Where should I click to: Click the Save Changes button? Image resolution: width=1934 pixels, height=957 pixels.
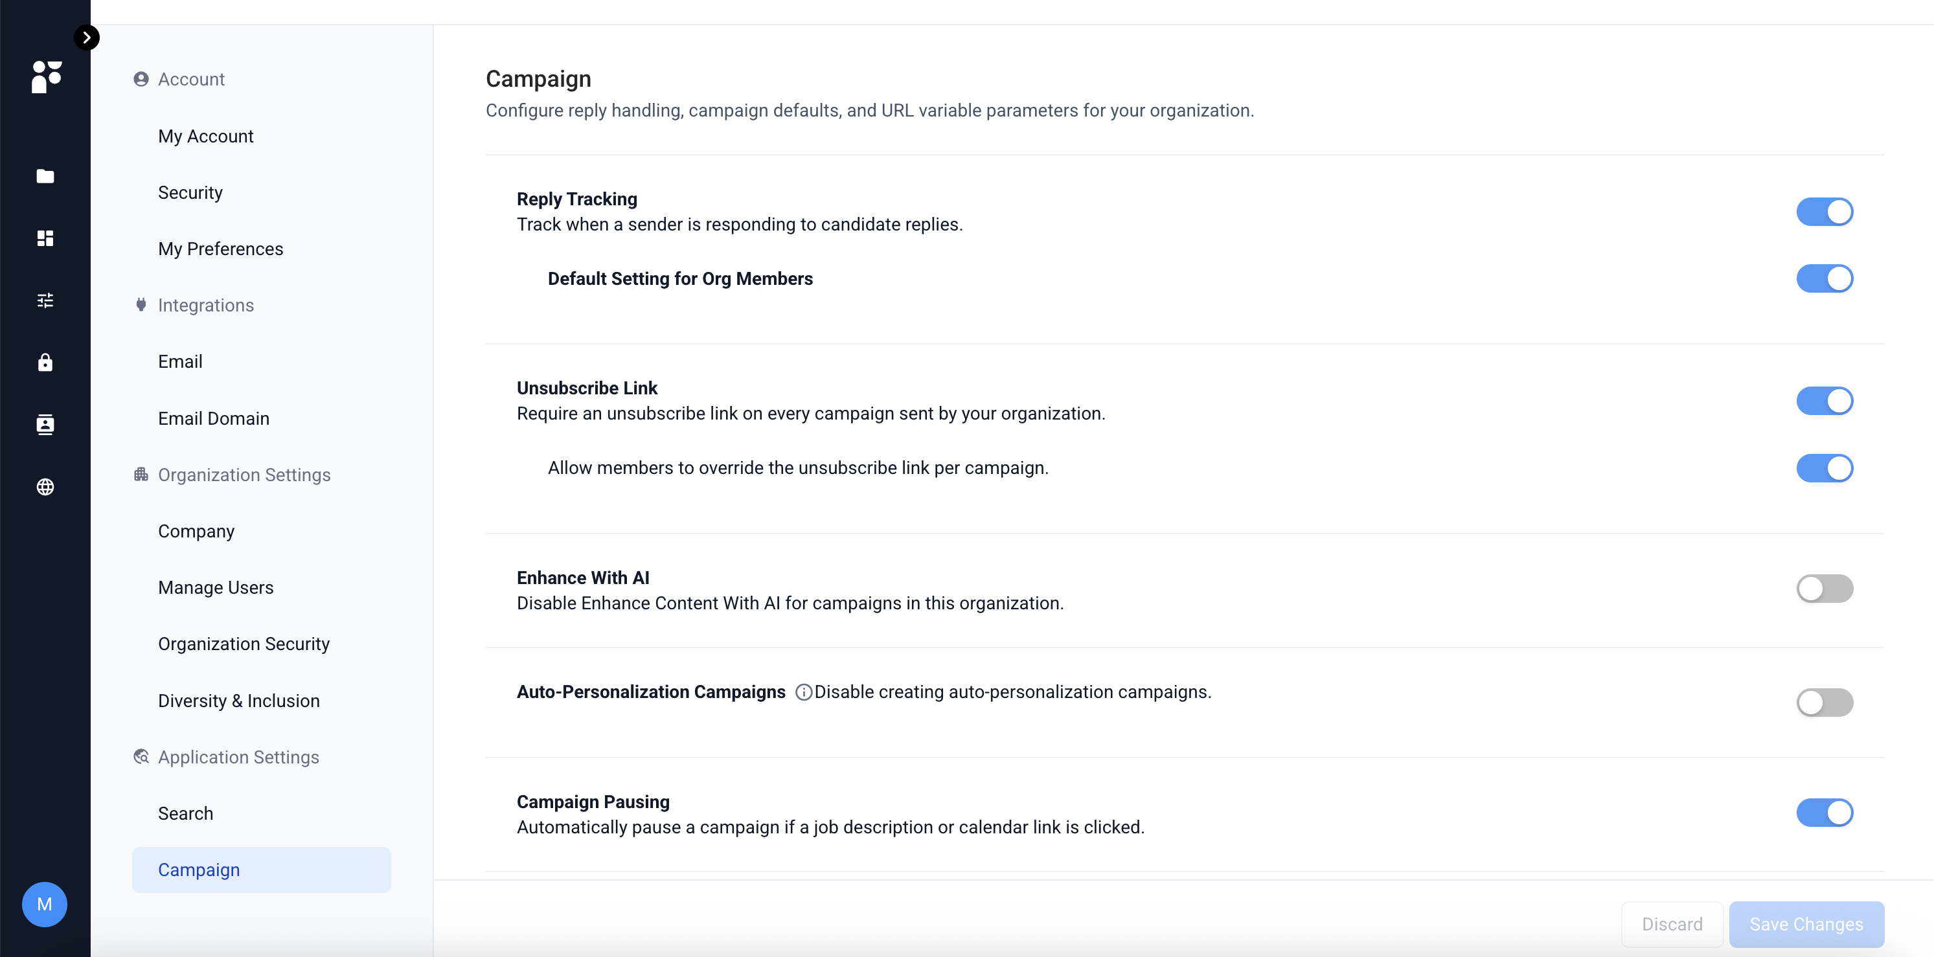click(x=1806, y=924)
